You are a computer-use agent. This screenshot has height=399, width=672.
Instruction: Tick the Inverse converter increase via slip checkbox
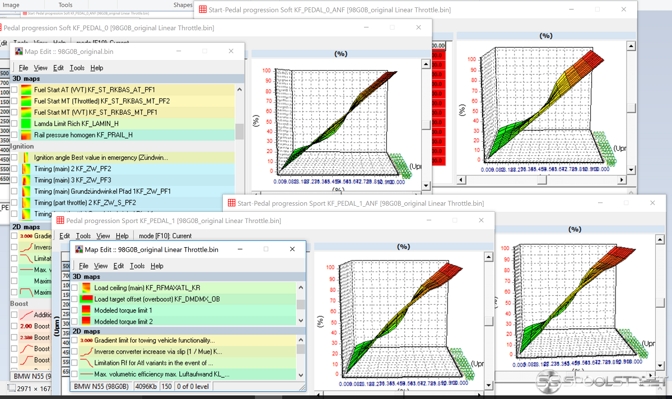click(74, 351)
